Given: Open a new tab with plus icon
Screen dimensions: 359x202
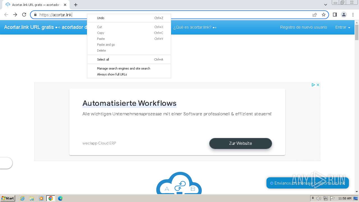Looking at the screenshot, I should [x=76, y=5].
